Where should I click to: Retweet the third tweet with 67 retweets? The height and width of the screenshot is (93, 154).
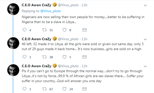[44, 89]
